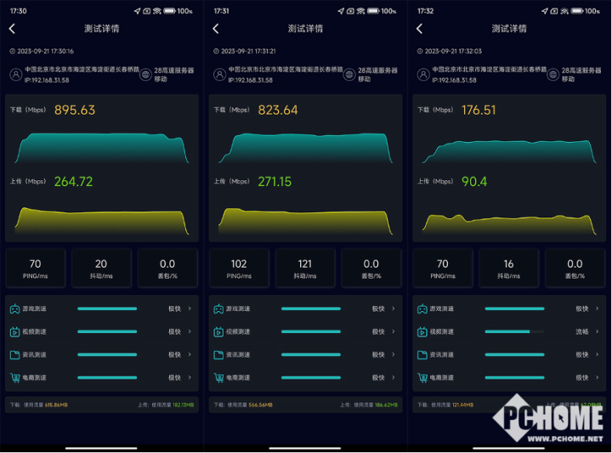
Task: Tap jitter 16 card
Action: click(x=509, y=269)
